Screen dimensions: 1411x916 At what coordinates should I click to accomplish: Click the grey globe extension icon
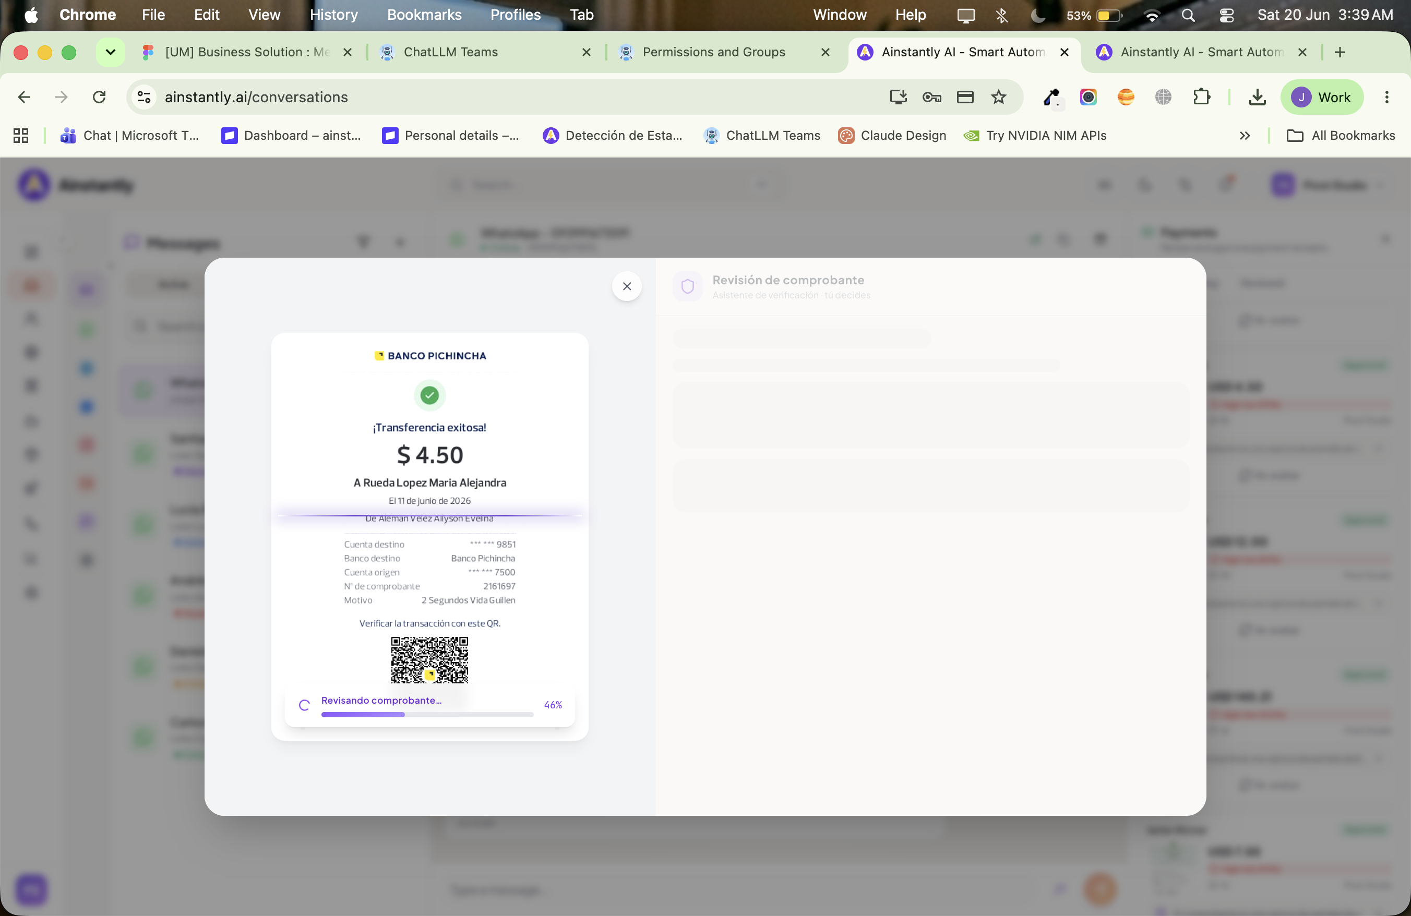(x=1163, y=97)
